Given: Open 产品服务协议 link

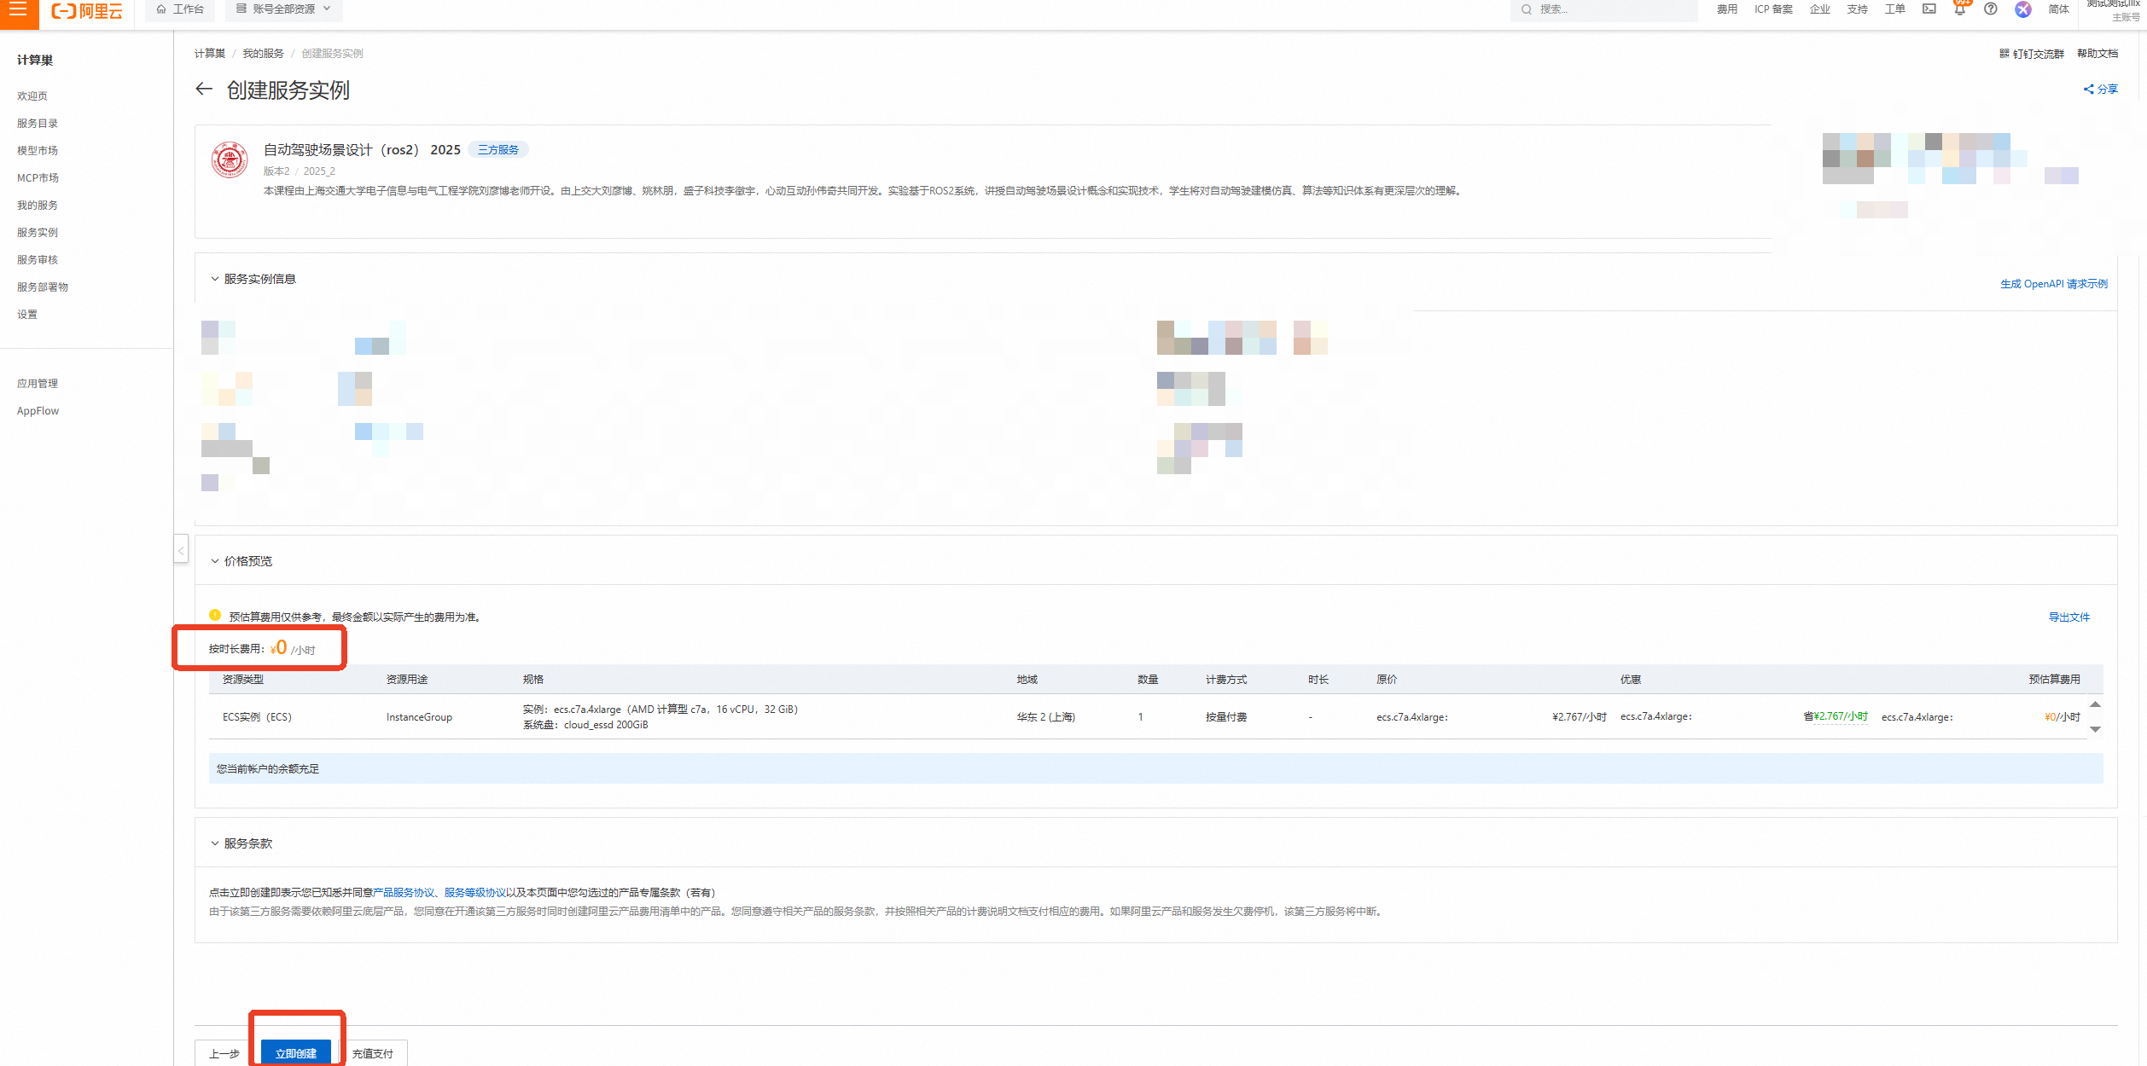Looking at the screenshot, I should [x=404, y=893].
